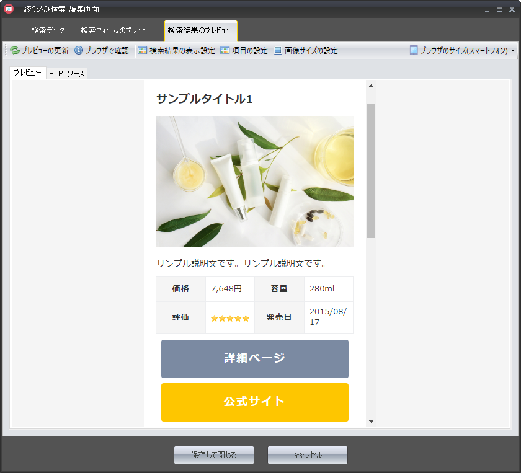Select the プレビュー sub-tab
Screen dimensions: 521x473
(28, 73)
